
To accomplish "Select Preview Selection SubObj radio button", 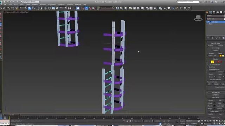I will pos(213,84).
